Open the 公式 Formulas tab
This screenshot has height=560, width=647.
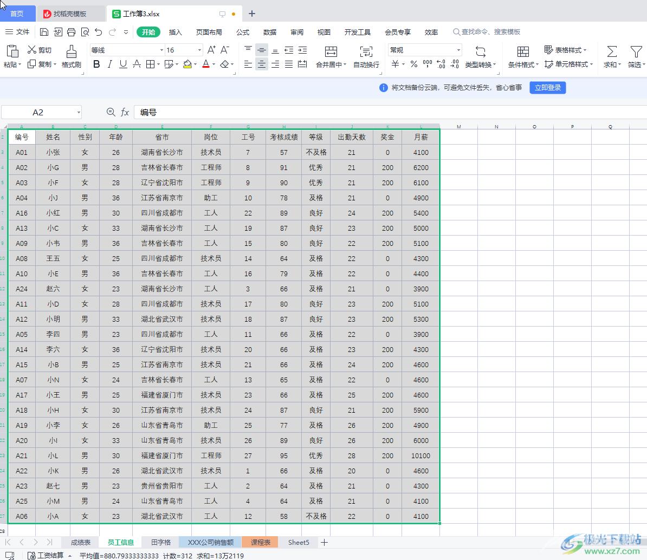(x=243, y=32)
